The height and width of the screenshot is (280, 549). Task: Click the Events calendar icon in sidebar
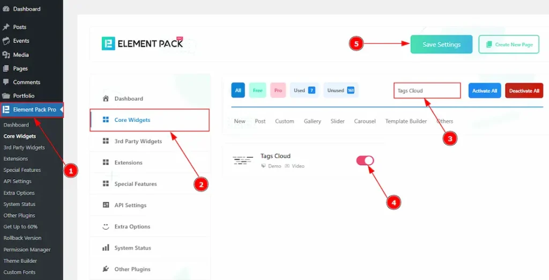coord(6,41)
